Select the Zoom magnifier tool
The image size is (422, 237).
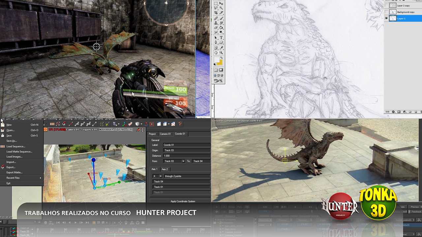point(221,52)
